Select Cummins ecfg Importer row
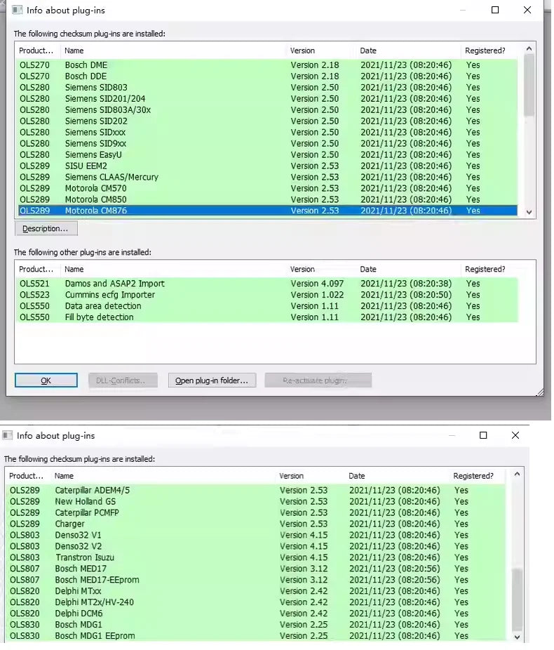Screen dimensions: 554x650 [x=109, y=295]
